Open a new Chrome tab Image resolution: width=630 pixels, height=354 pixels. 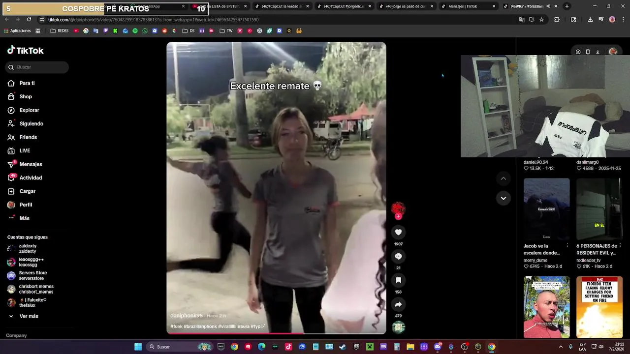[x=567, y=6]
